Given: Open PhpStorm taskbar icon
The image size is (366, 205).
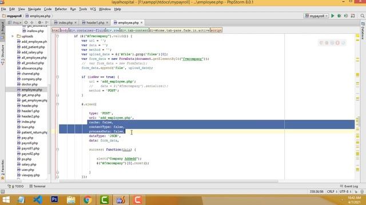Looking at the screenshot, I should point(121,200).
